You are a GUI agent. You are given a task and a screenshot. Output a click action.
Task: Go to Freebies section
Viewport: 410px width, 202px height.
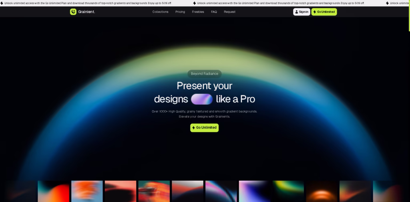198,12
